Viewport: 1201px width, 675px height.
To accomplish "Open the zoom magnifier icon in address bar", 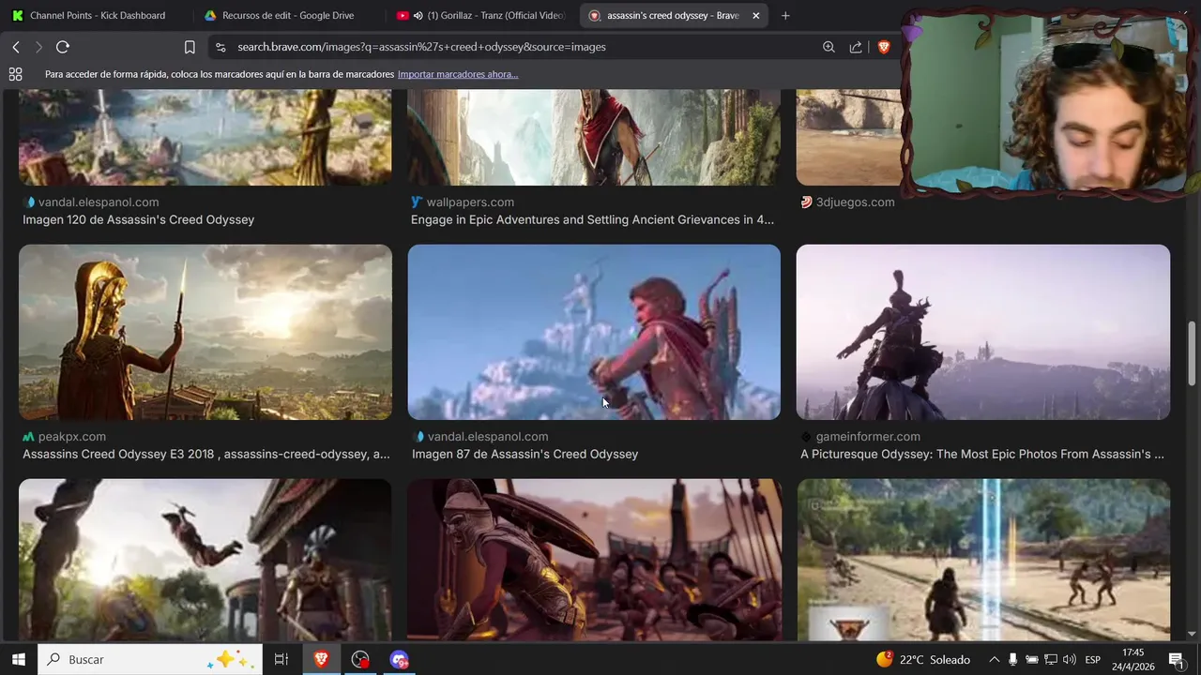I will [x=829, y=47].
